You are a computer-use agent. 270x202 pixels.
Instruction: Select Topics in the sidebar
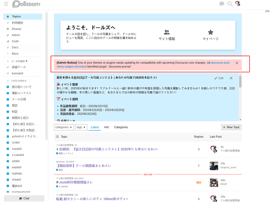tap(23, 17)
